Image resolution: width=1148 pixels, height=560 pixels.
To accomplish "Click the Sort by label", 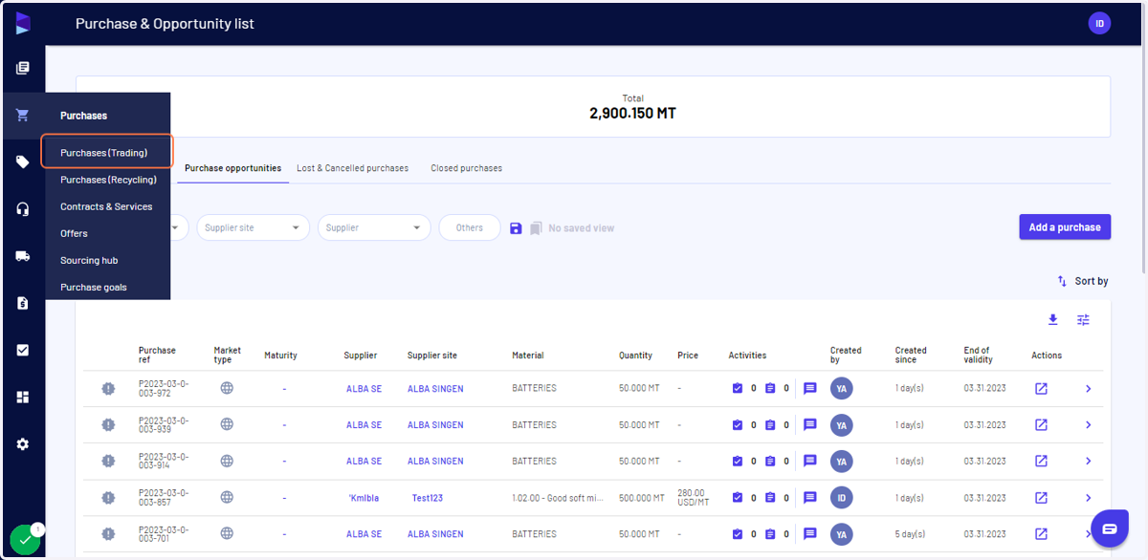I will coord(1092,281).
